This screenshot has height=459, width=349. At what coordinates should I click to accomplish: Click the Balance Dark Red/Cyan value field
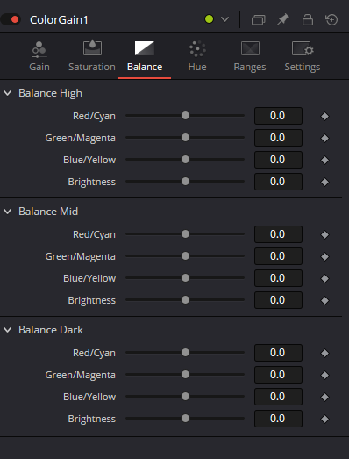[x=278, y=353]
